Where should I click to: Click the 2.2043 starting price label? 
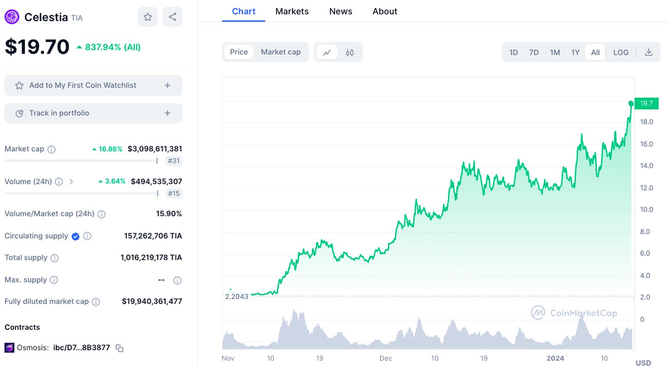[237, 297]
